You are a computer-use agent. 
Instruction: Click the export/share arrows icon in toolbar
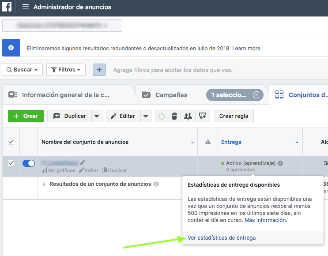(203, 116)
